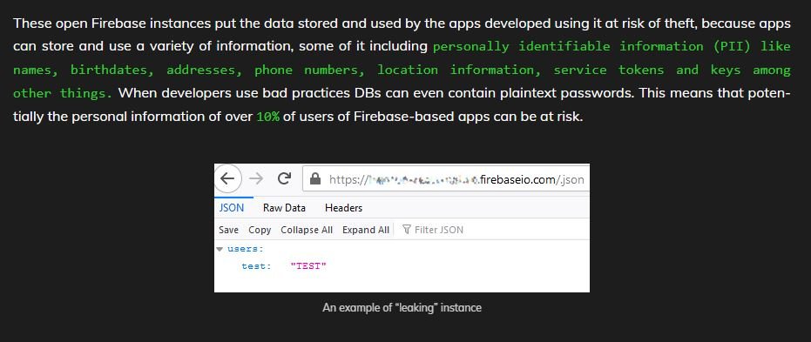Click the padlock security icon
Viewport: 811px width, 342px height.
315,178
